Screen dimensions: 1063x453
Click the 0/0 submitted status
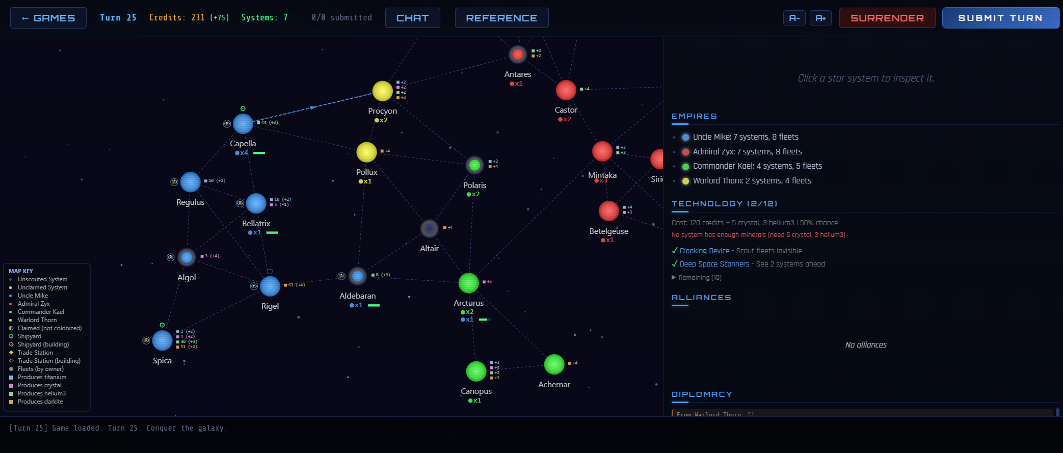point(342,17)
